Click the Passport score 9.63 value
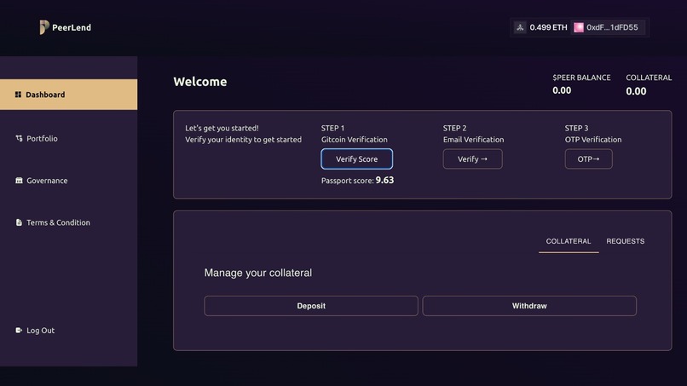Screen dimensions: 687x386 coord(384,180)
